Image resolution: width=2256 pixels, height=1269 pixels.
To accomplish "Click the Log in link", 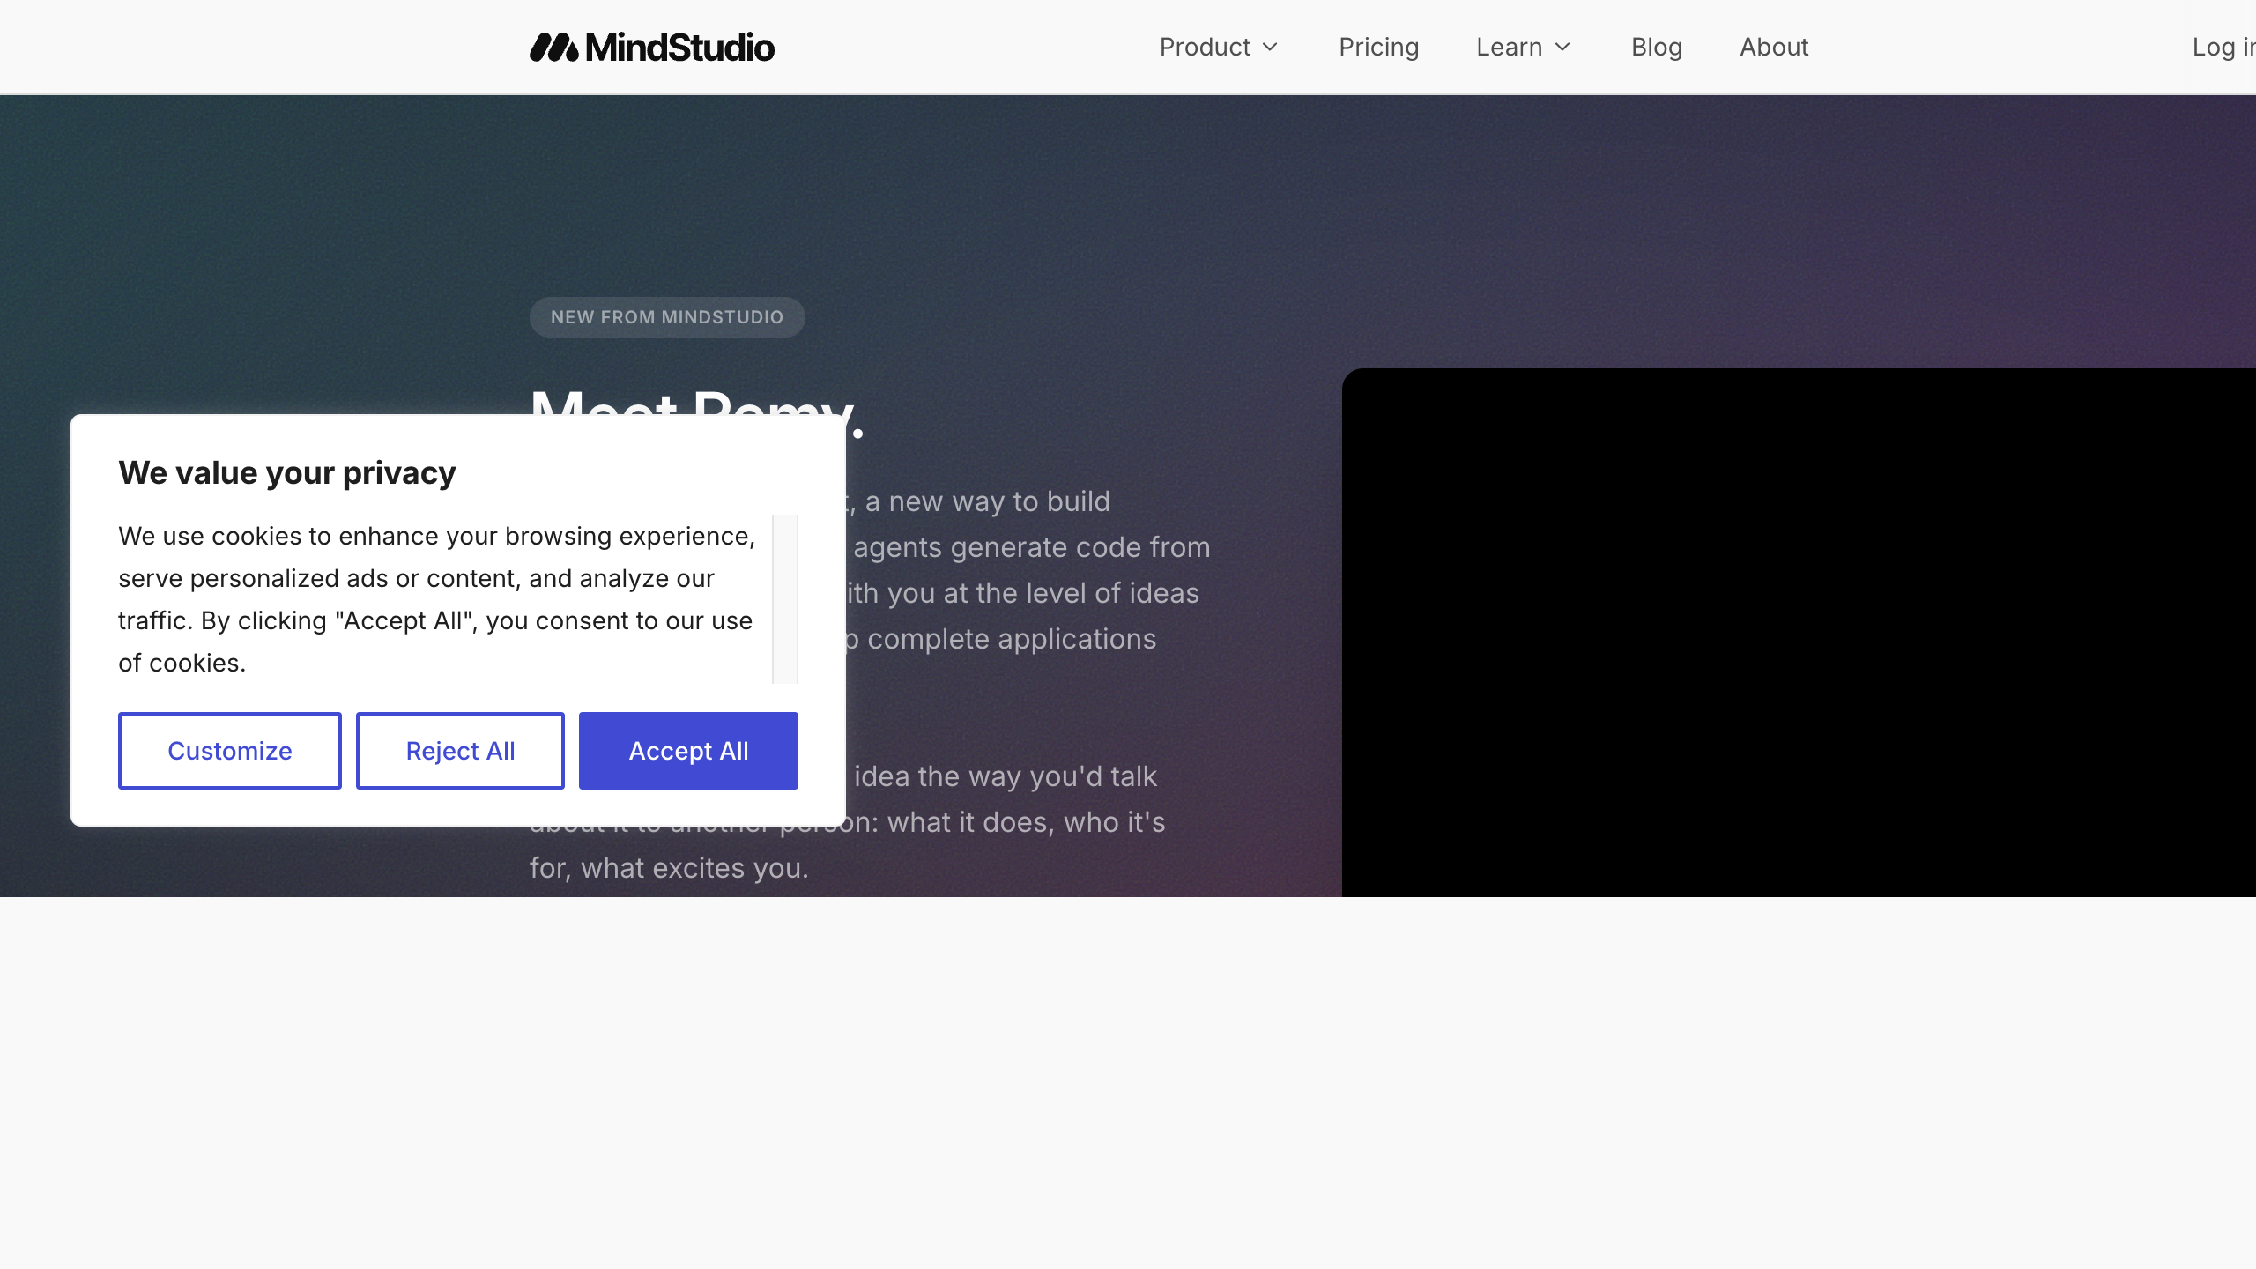I will (2223, 47).
